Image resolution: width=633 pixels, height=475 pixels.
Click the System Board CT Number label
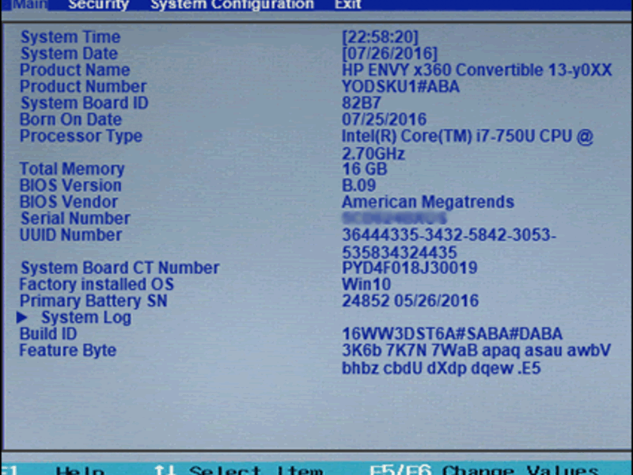click(120, 268)
